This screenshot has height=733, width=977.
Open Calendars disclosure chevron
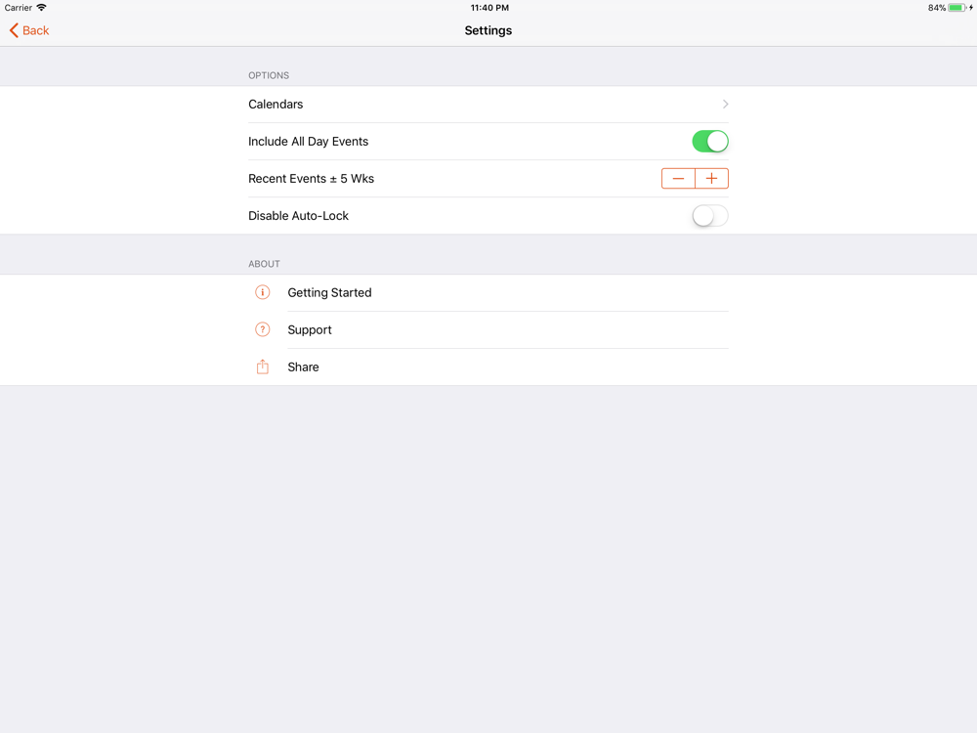[x=725, y=105]
